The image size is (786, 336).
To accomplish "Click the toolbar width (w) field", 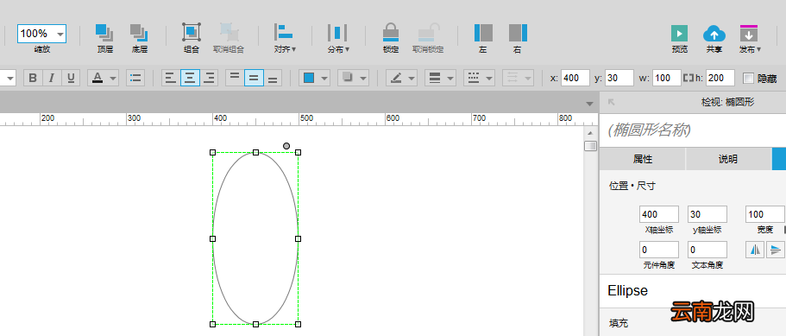I will (x=667, y=78).
